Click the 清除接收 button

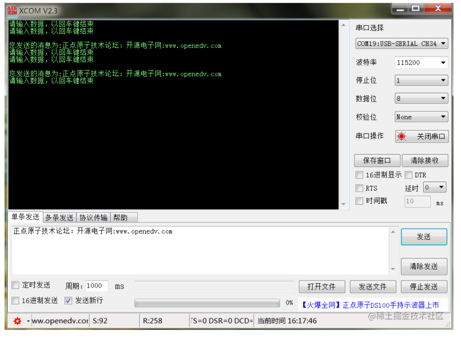425,160
